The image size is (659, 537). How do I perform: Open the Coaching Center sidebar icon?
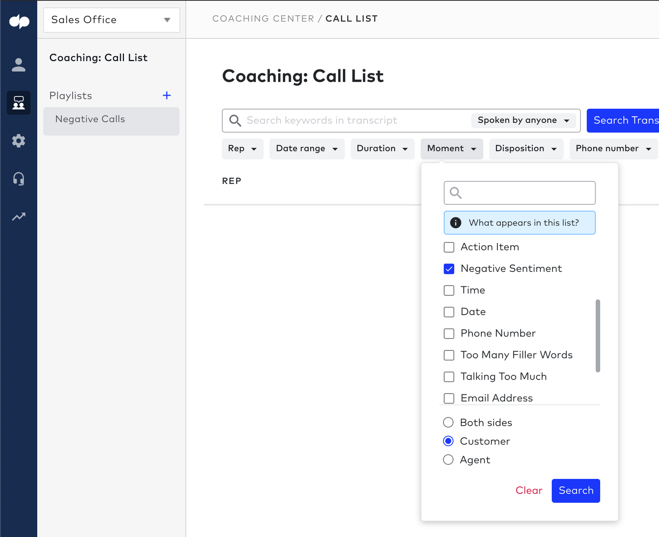[18, 103]
